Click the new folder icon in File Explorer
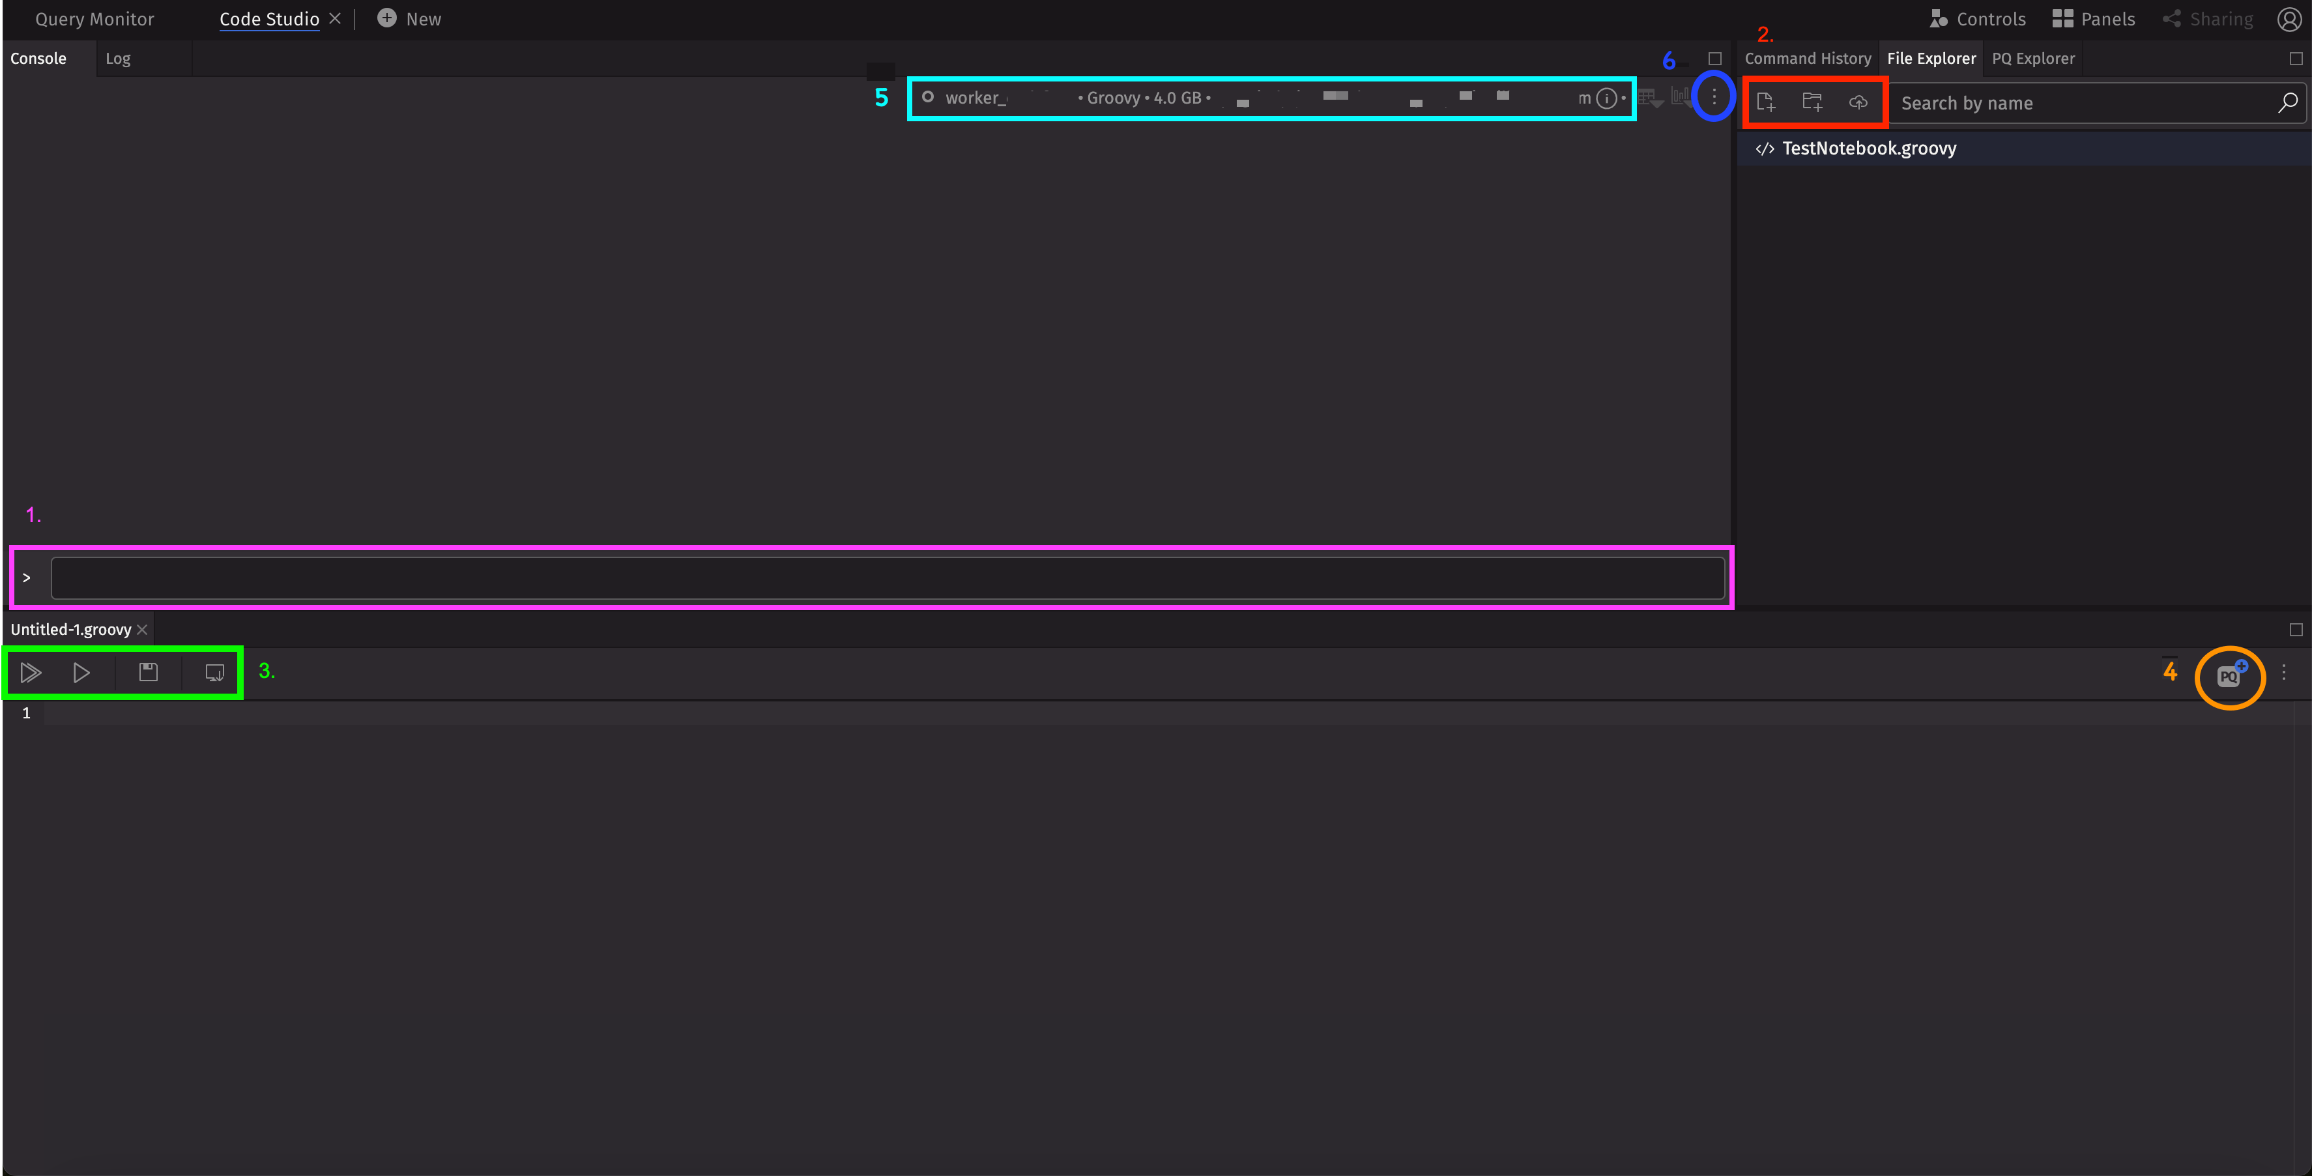 [x=1812, y=102]
